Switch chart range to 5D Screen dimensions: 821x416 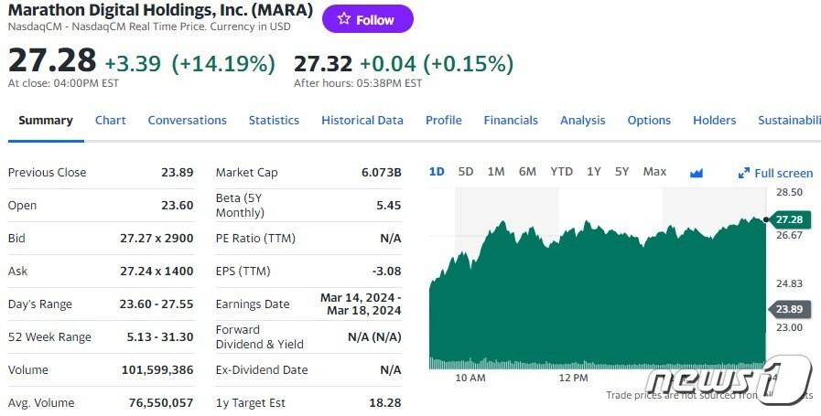click(466, 172)
